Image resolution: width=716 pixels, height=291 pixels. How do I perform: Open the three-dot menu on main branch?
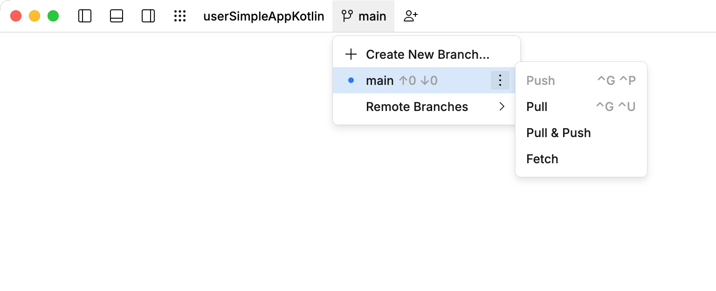[500, 80]
